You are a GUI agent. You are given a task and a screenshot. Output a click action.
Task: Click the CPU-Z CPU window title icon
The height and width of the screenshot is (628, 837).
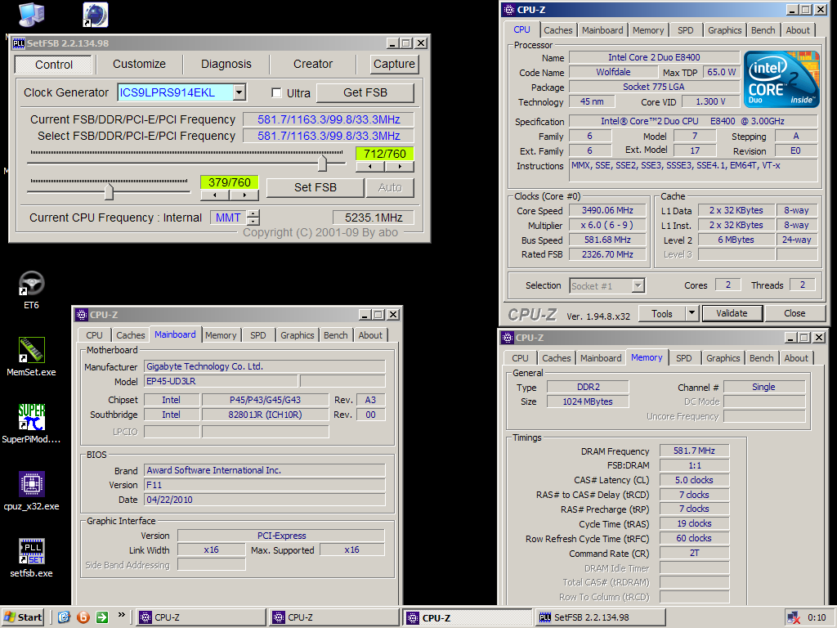[509, 10]
